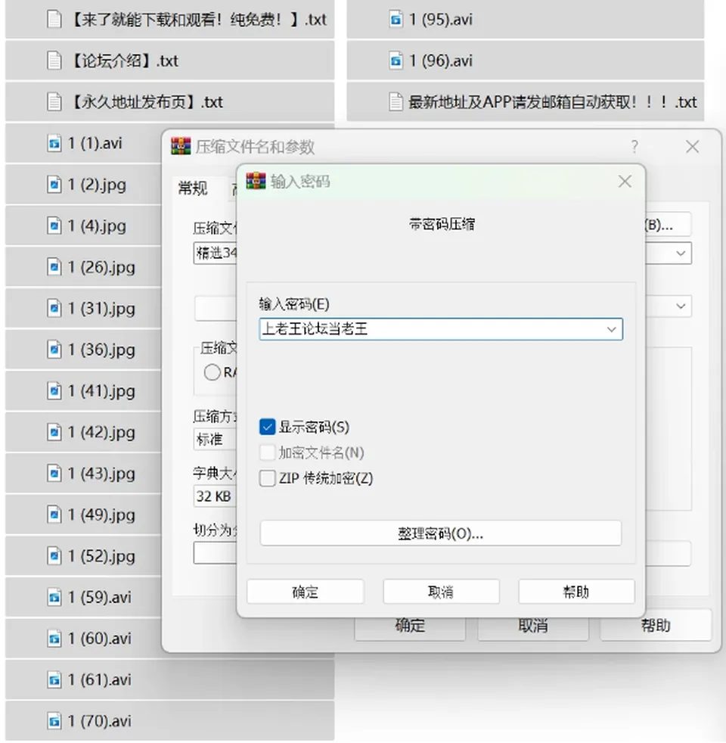726x743 pixels.
Task: Enable the ZIP 传统加密(Z) checkbox
Action: [x=267, y=478]
